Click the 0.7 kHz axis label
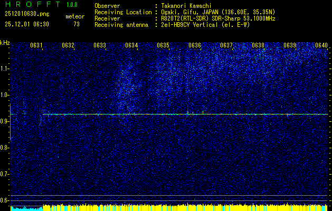The image size is (332, 211). (4, 174)
